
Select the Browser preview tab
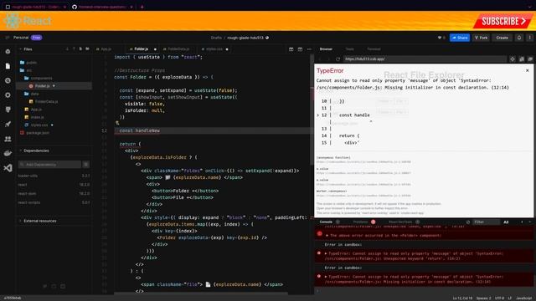(x=326, y=49)
